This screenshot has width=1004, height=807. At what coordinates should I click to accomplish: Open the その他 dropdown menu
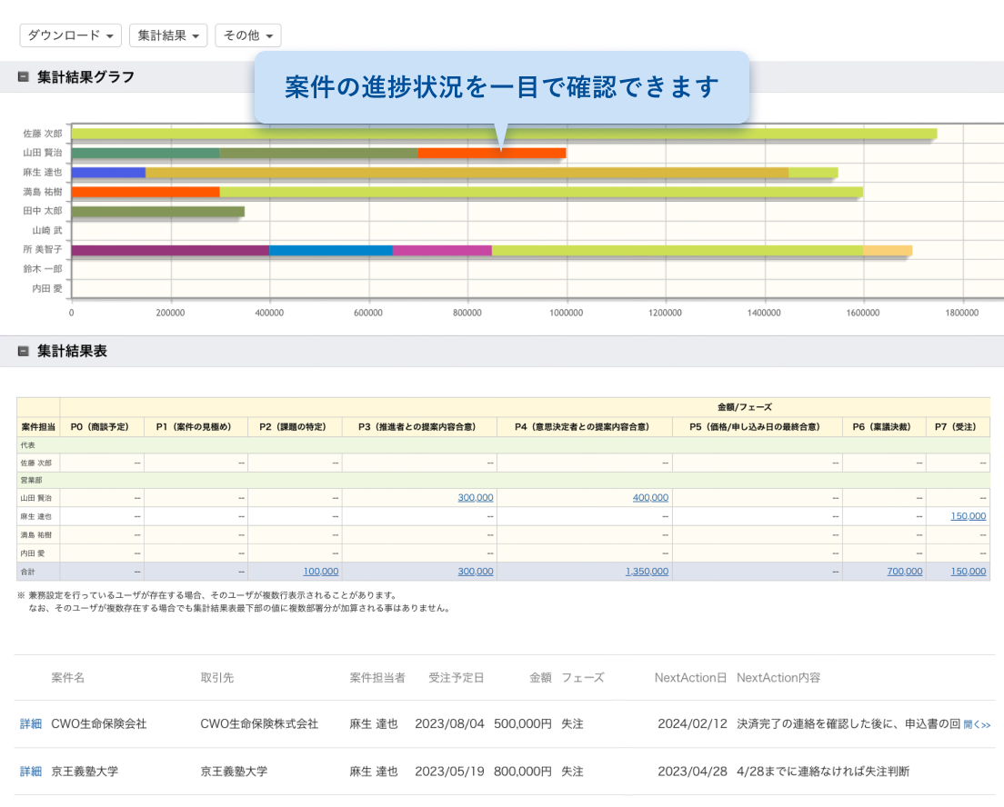[248, 35]
